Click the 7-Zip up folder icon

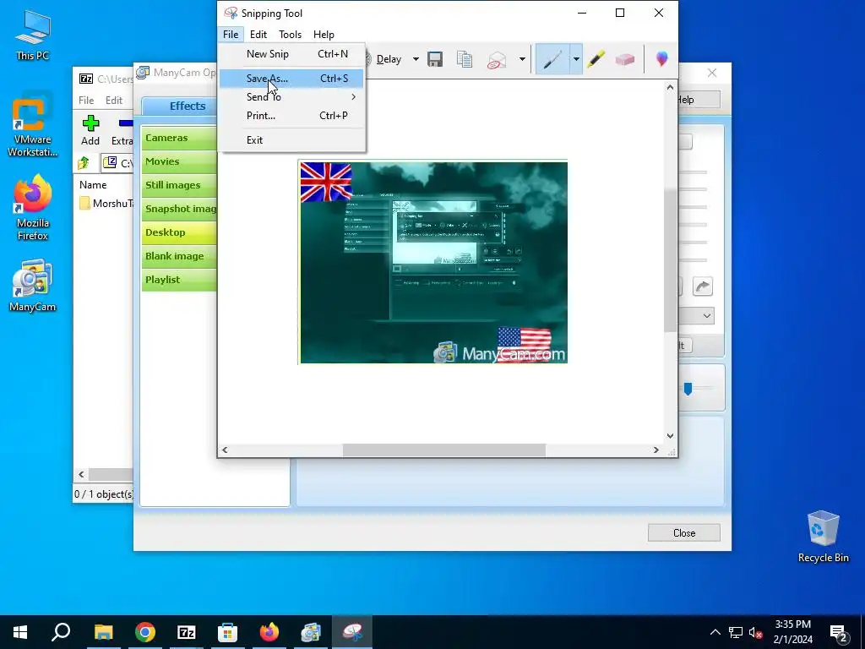pyautogui.click(x=84, y=163)
